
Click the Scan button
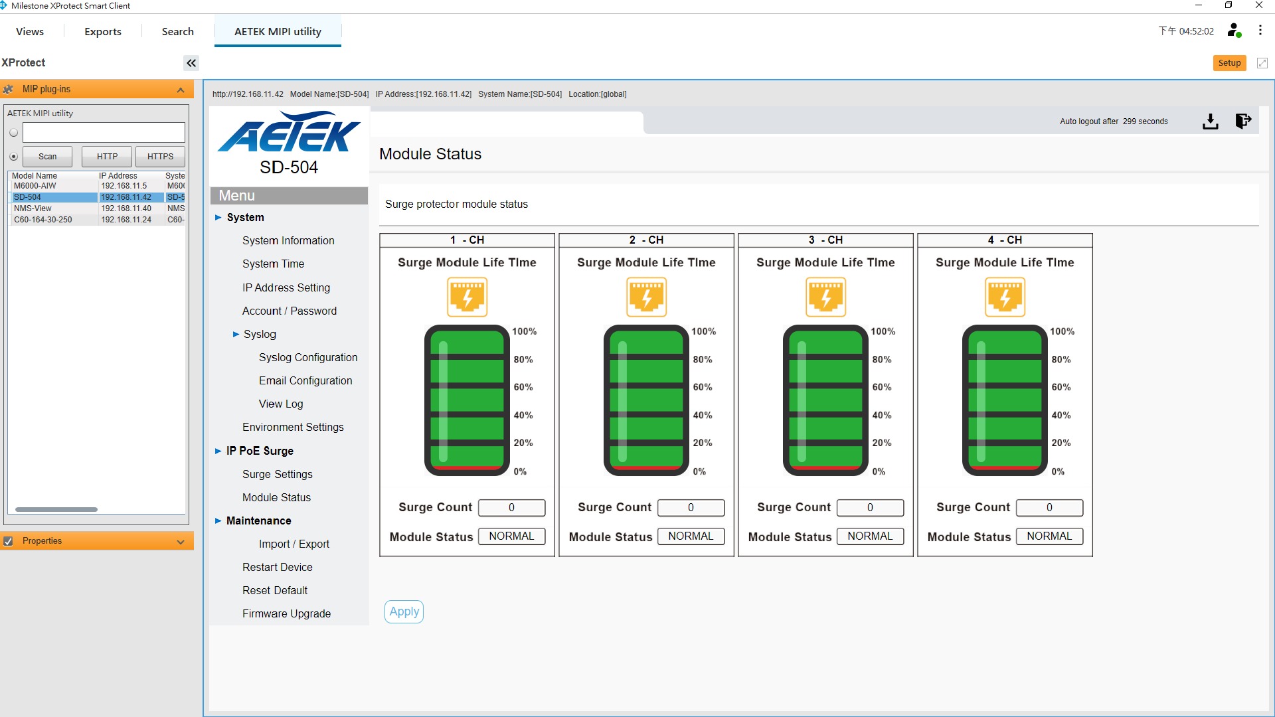[48, 157]
